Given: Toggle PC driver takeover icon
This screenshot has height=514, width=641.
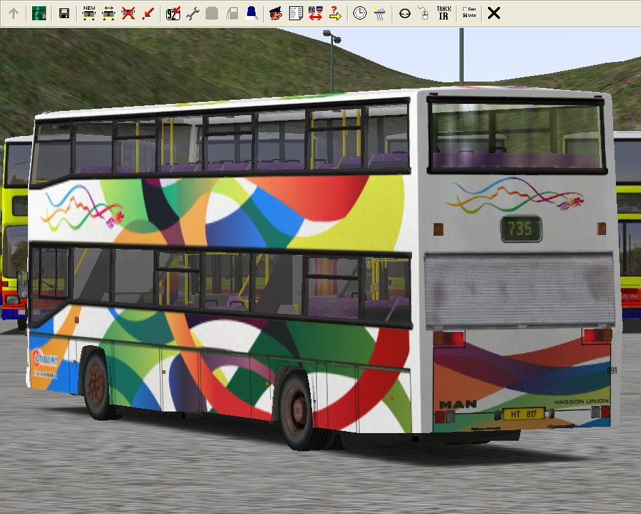Looking at the screenshot, I should [x=316, y=13].
